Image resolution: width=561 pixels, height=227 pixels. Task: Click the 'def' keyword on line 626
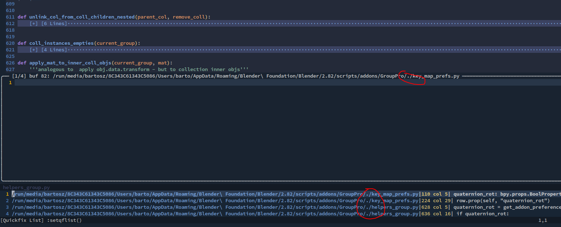[x=22, y=63]
